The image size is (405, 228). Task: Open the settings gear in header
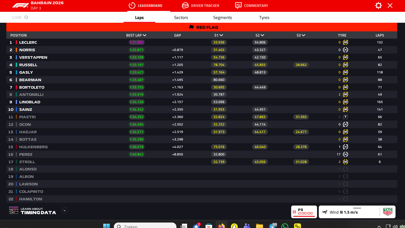pyautogui.click(x=378, y=5)
